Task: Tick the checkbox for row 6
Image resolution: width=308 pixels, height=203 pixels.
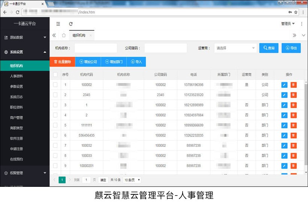Action: pyautogui.click(x=55, y=135)
